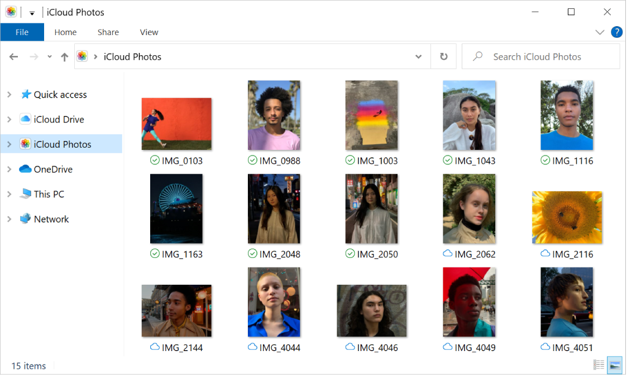Viewport: 627px width, 375px height.
Task: Click the cloud status icon on IMG_4051
Action: (x=545, y=347)
